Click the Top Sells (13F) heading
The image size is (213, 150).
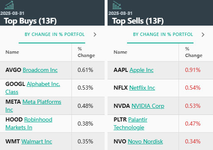tap(138, 21)
